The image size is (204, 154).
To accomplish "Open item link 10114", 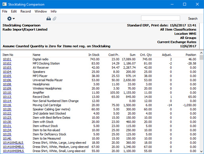I will tap(7, 101).
